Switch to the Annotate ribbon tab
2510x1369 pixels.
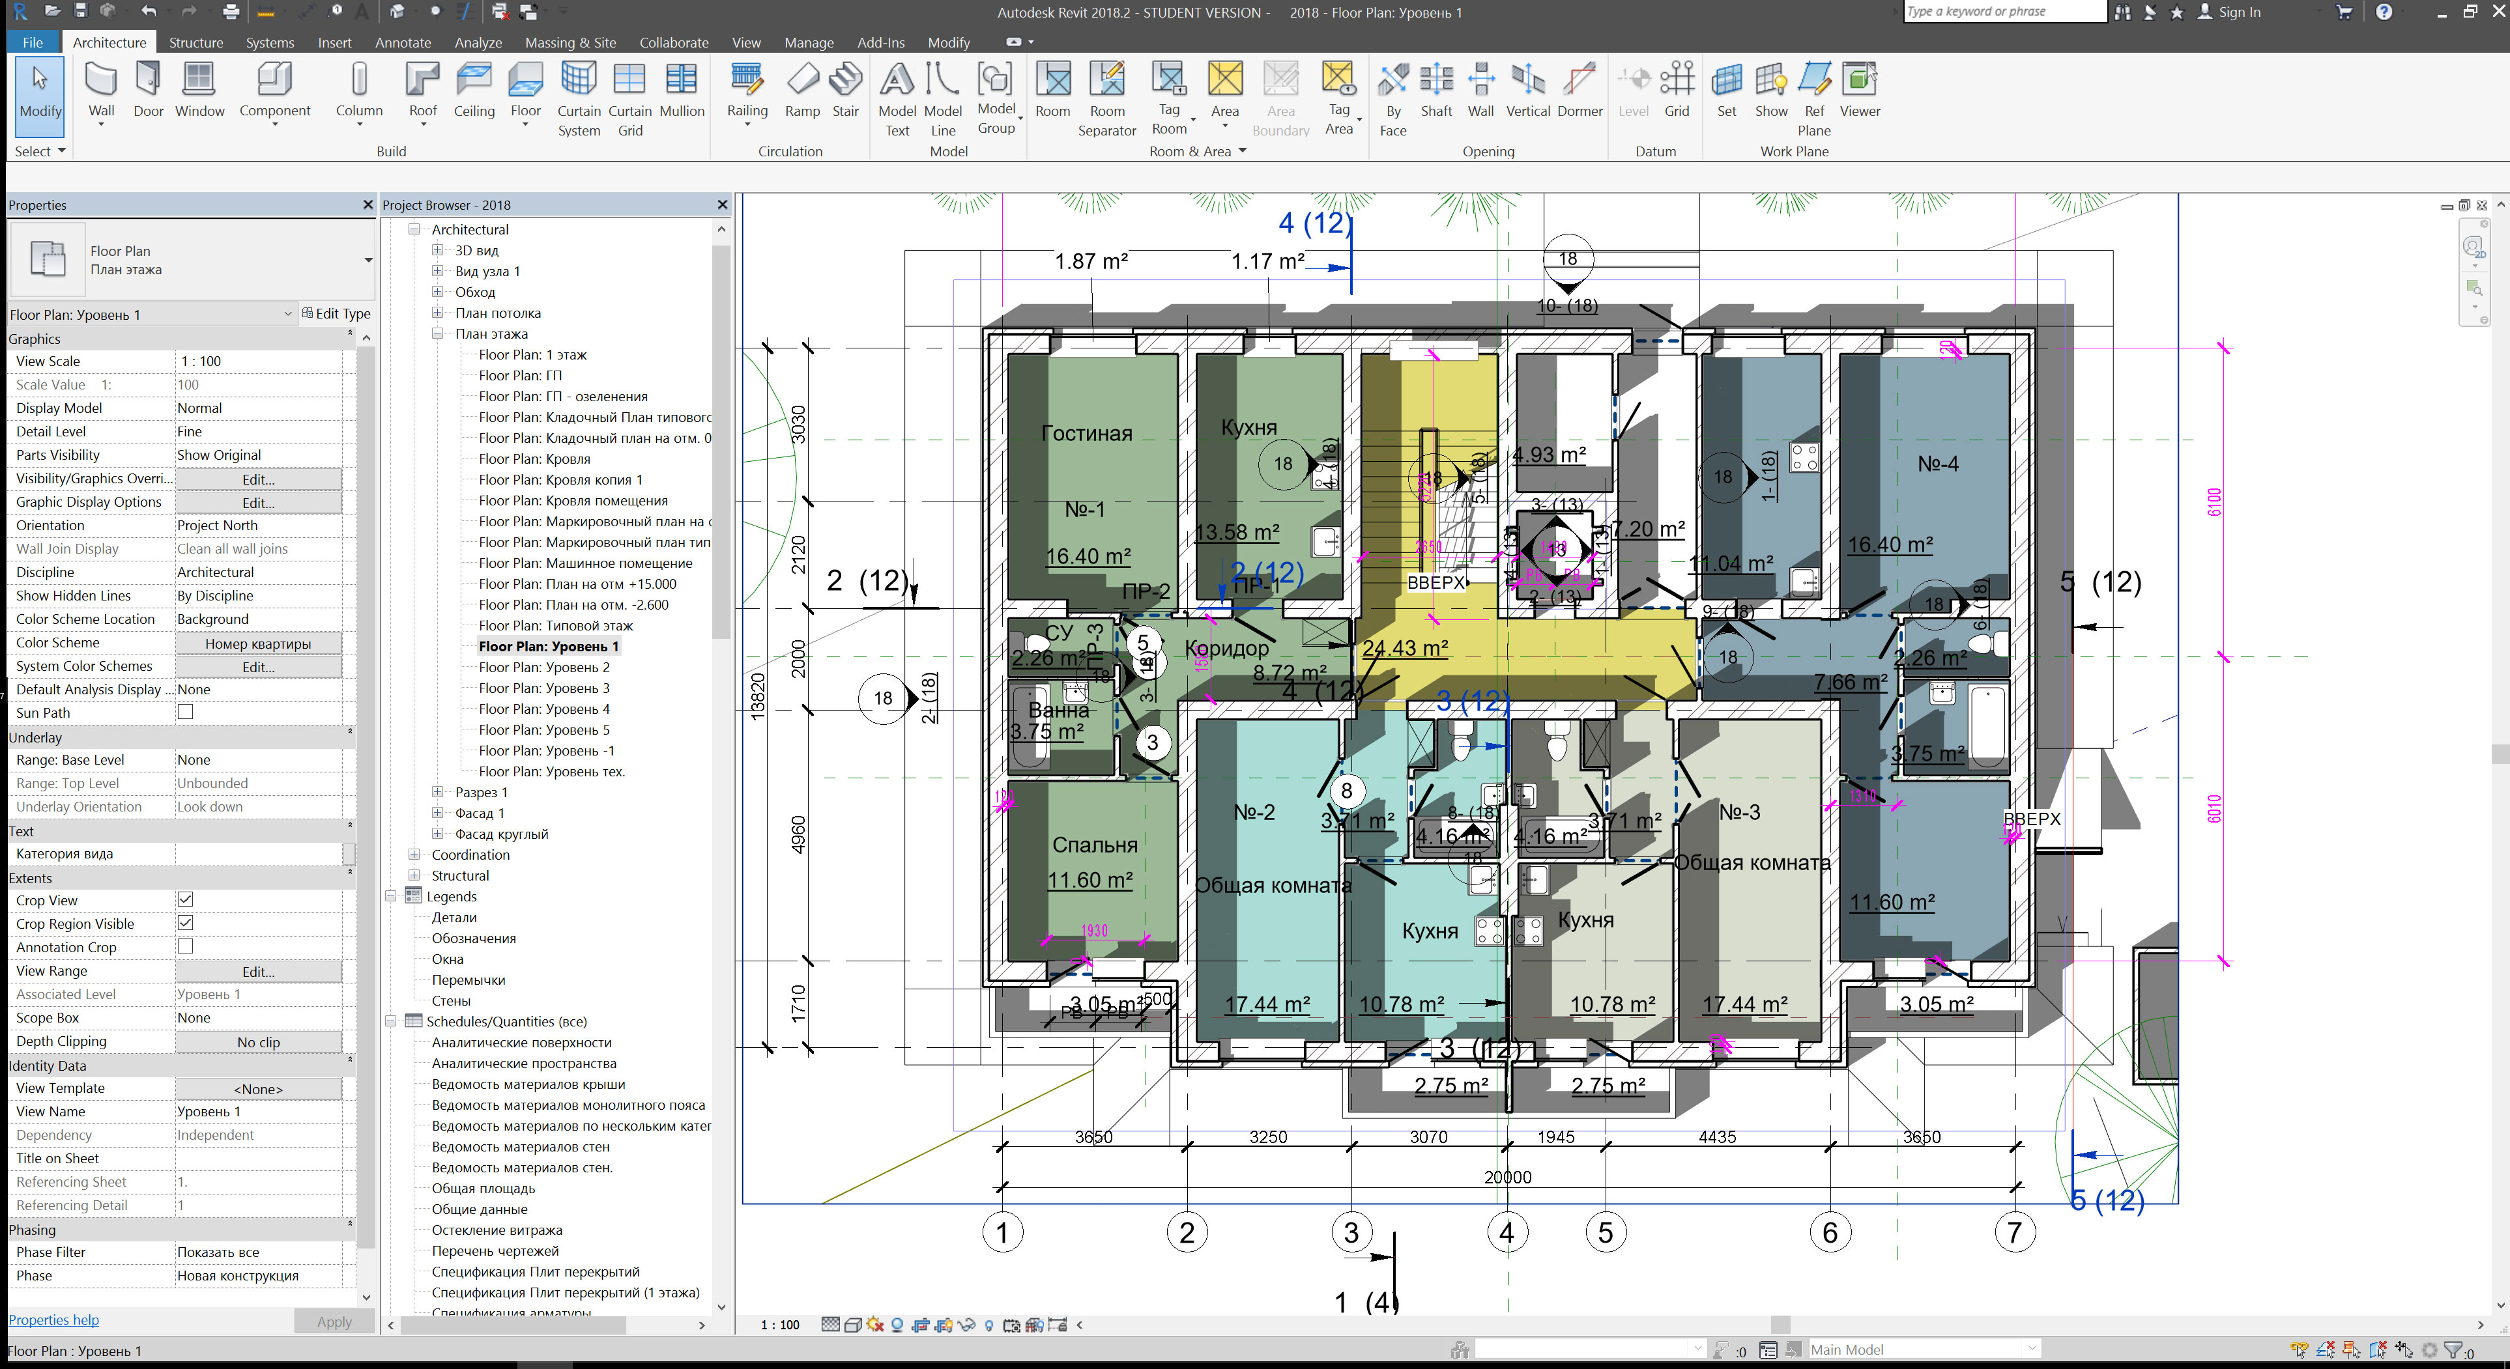click(x=403, y=42)
